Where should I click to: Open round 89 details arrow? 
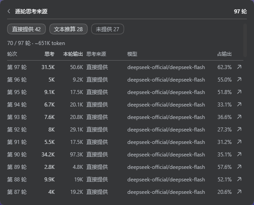coord(239,167)
